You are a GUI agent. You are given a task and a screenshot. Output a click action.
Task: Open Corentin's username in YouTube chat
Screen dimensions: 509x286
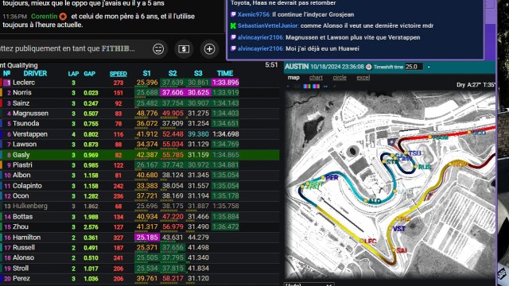(45, 16)
